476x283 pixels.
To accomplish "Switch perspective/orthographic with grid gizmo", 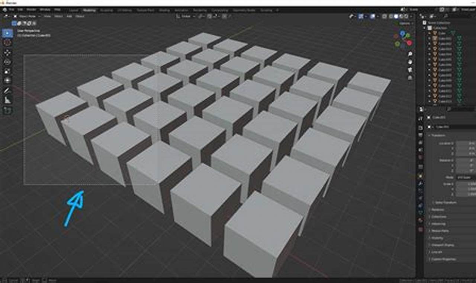I will 410,77.
